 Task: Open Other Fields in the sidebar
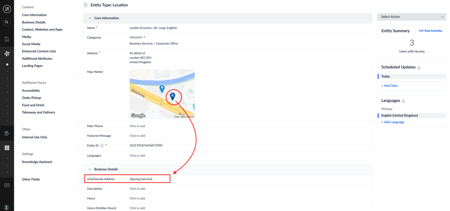pyautogui.click(x=31, y=180)
